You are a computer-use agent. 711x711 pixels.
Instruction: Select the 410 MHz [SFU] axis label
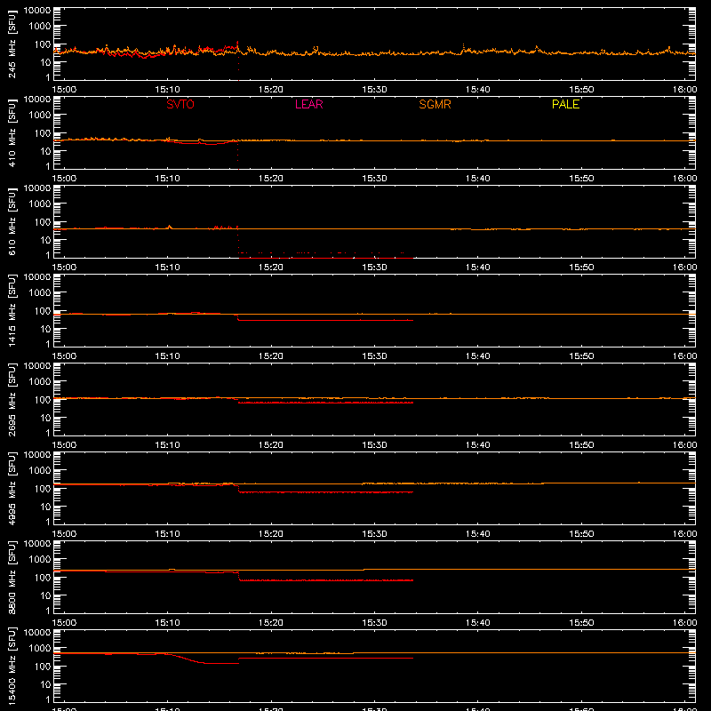pos(12,132)
